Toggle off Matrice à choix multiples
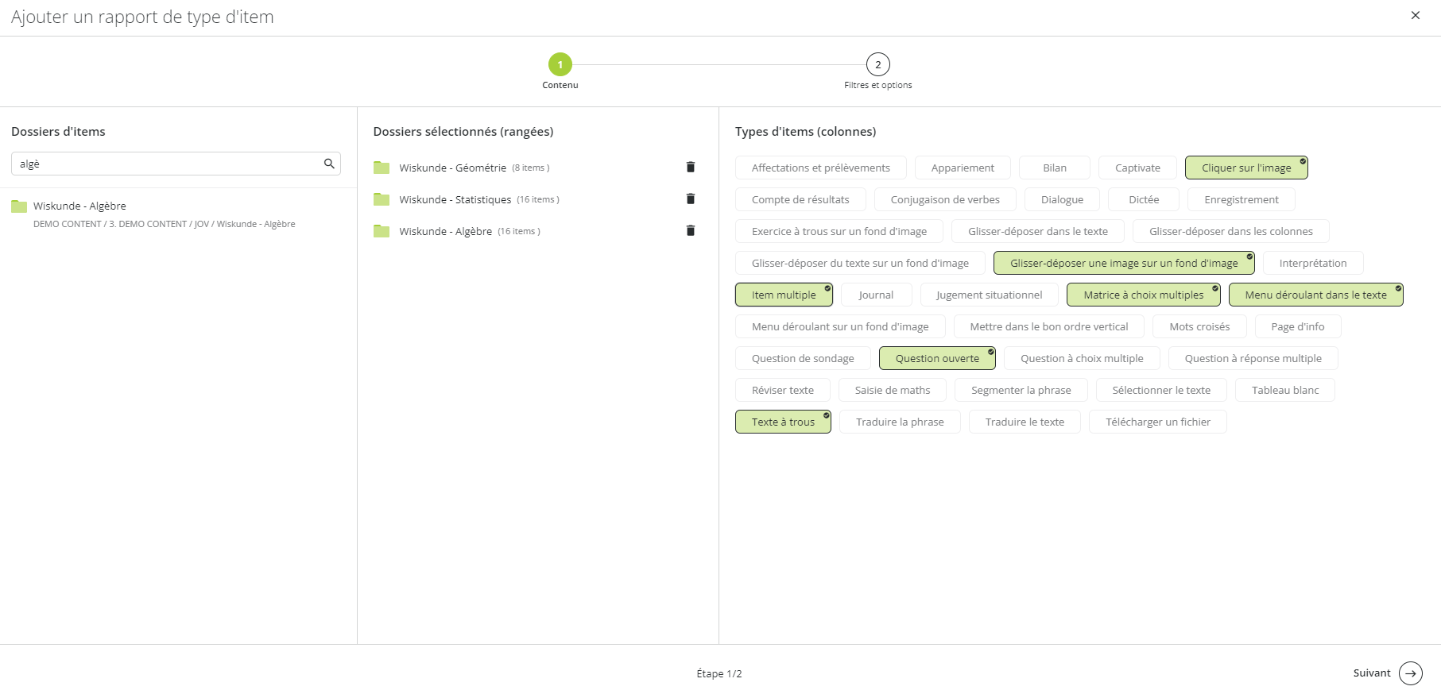This screenshot has height=694, width=1441. (x=1143, y=295)
